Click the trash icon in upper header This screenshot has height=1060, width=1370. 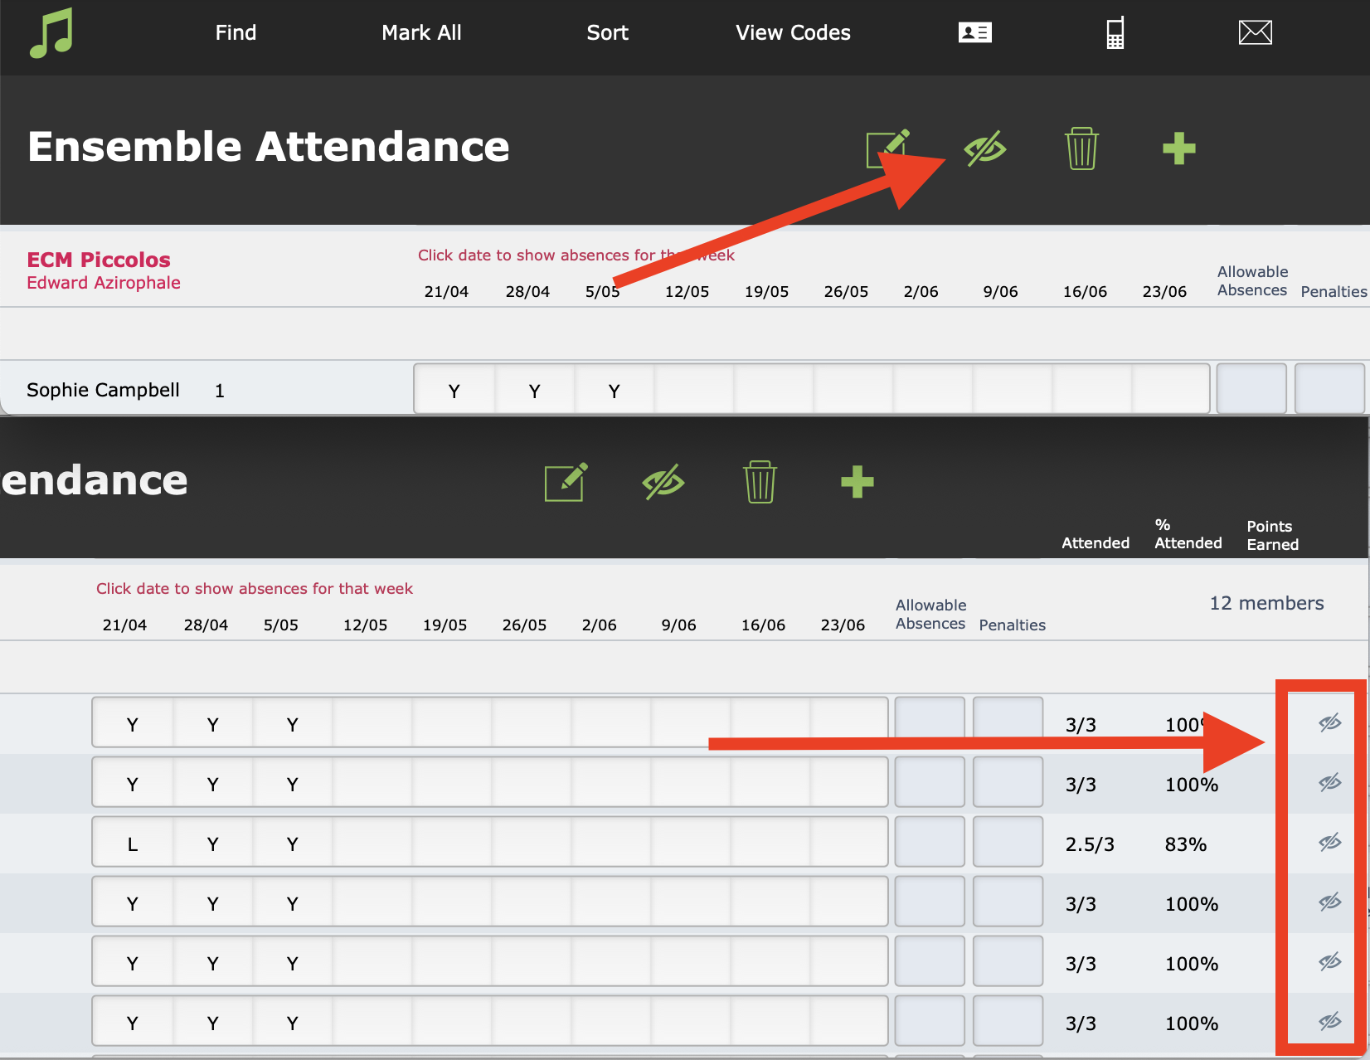(1082, 148)
